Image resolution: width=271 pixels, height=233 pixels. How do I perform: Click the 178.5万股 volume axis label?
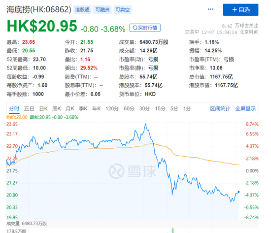[x=16, y=231]
